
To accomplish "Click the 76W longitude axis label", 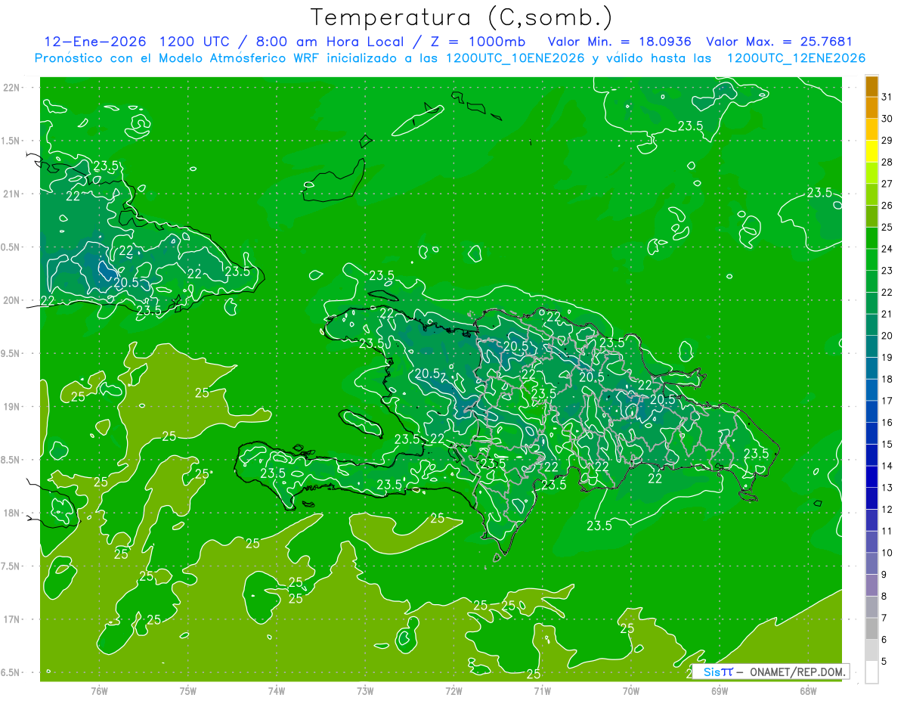I will (x=99, y=690).
